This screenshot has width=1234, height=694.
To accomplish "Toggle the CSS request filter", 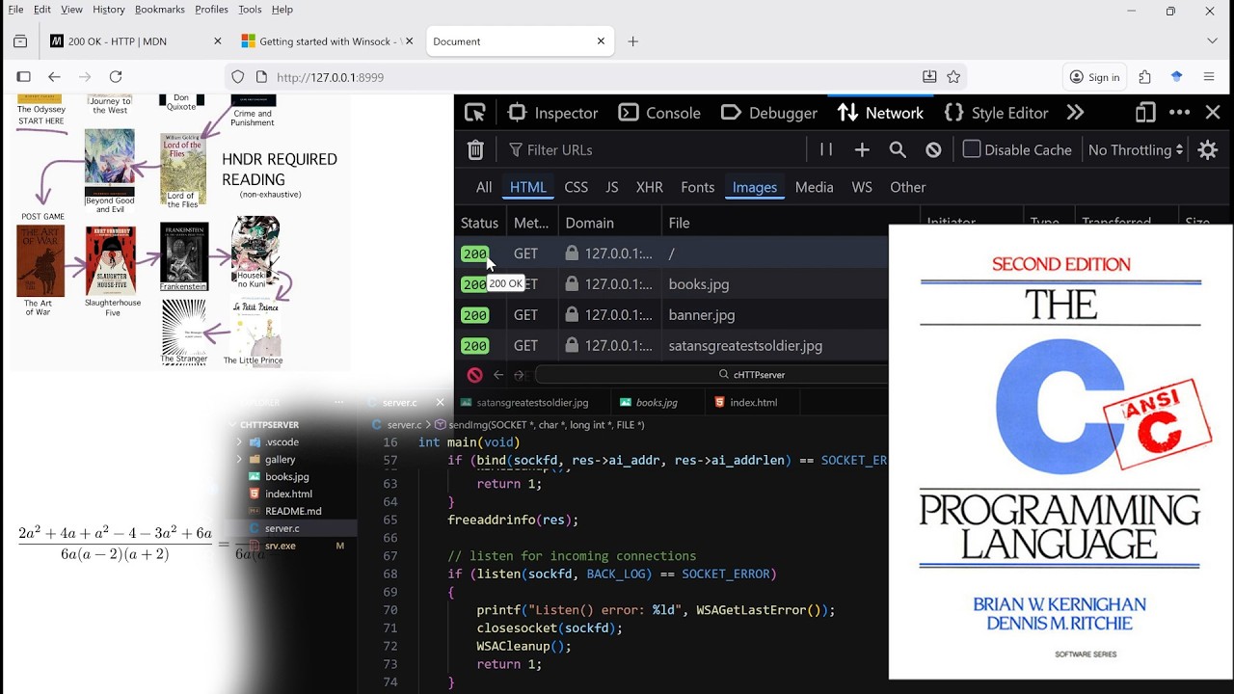I will (x=577, y=187).
